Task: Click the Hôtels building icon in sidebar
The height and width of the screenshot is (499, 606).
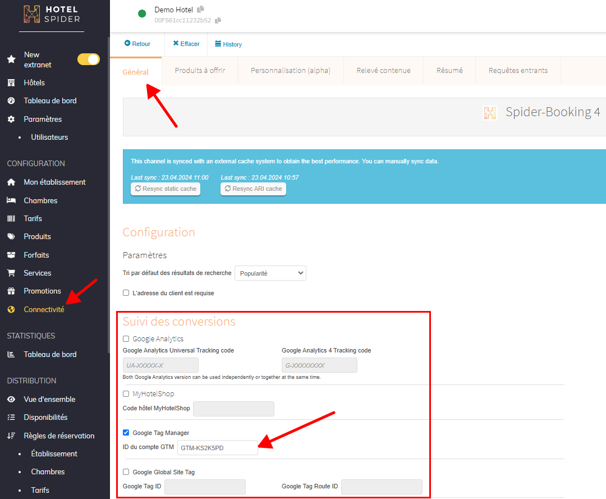Action: [11, 83]
